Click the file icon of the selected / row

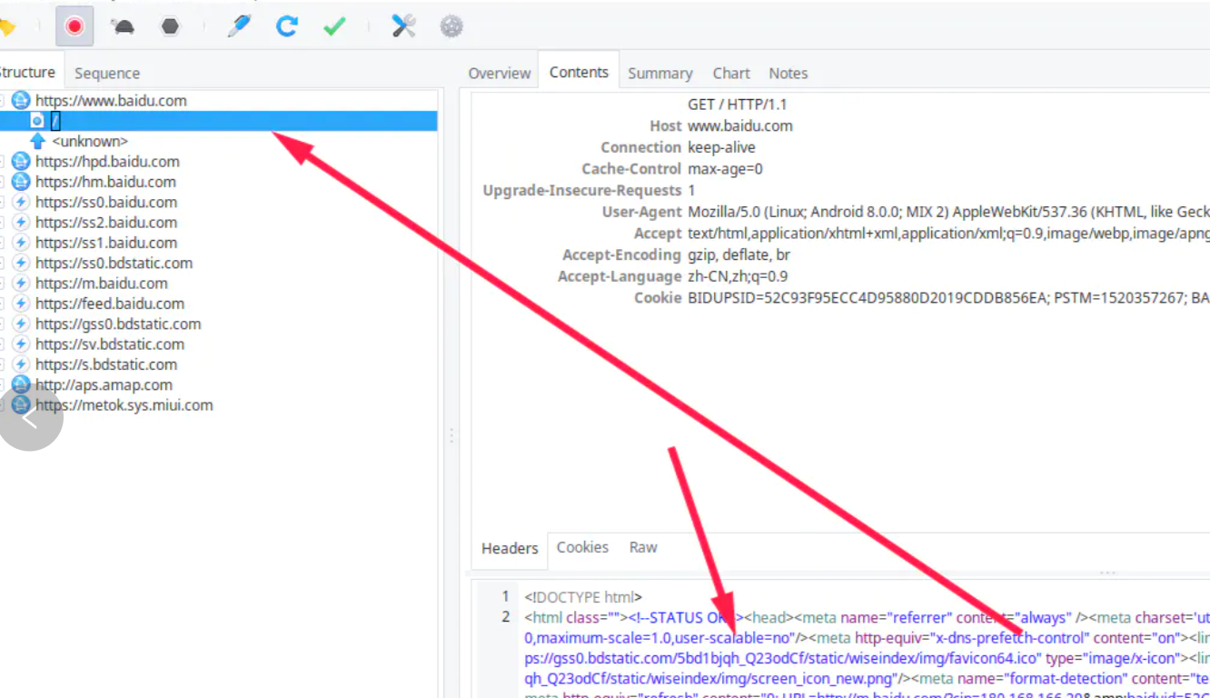pyautogui.click(x=37, y=121)
